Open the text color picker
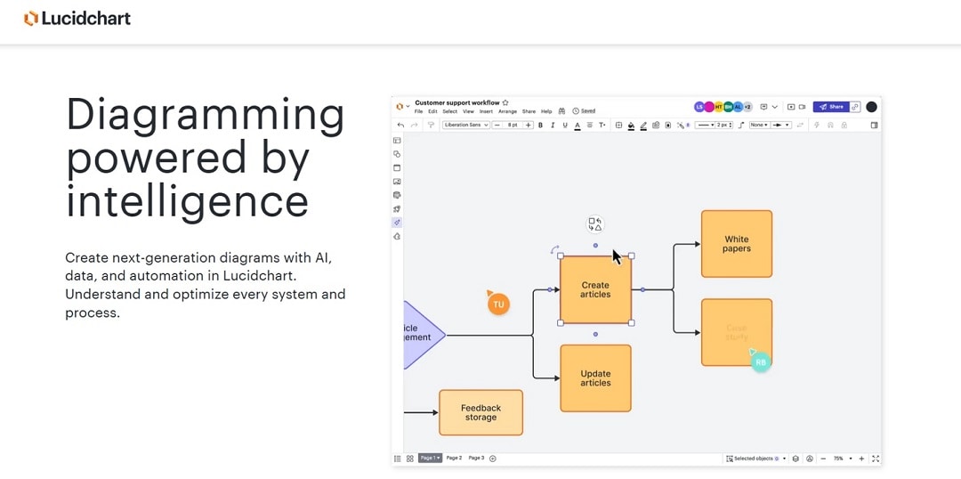The width and height of the screenshot is (961, 479). [577, 126]
